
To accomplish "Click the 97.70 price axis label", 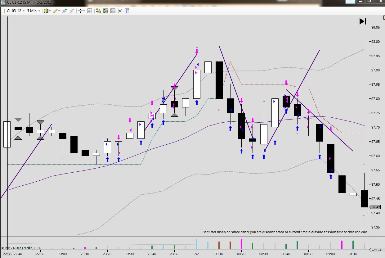I will 375,127.
